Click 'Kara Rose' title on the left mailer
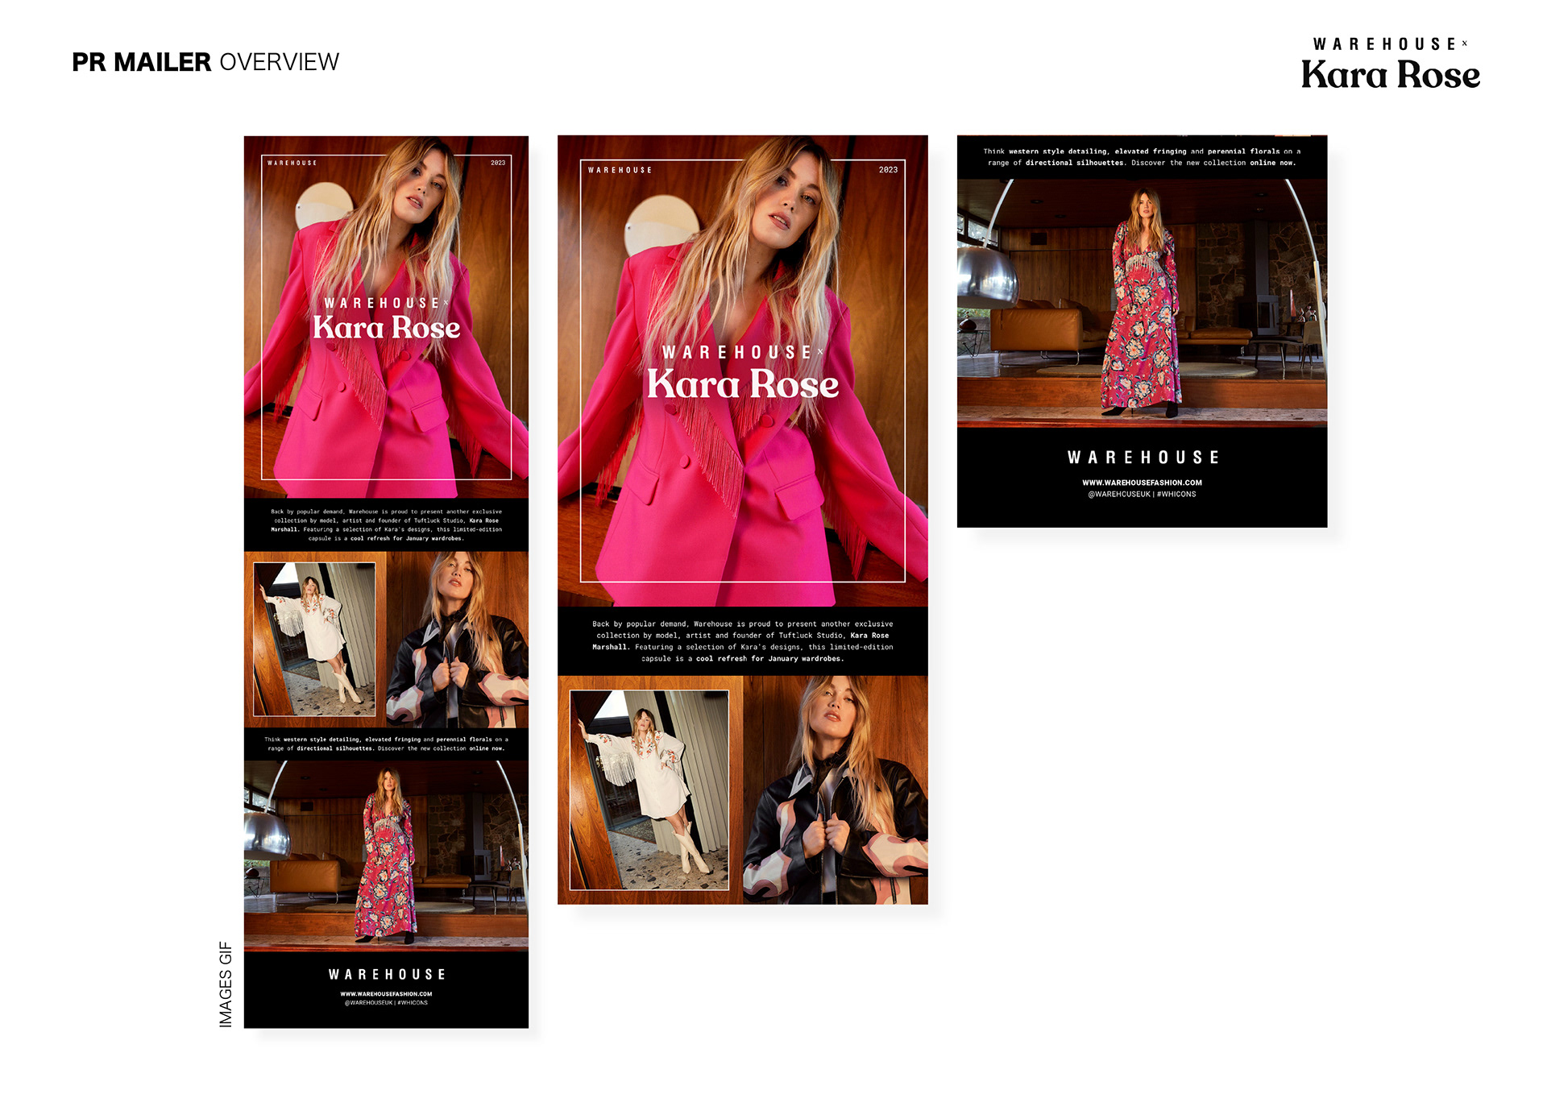Viewport: 1547px width, 1094px height. click(386, 328)
